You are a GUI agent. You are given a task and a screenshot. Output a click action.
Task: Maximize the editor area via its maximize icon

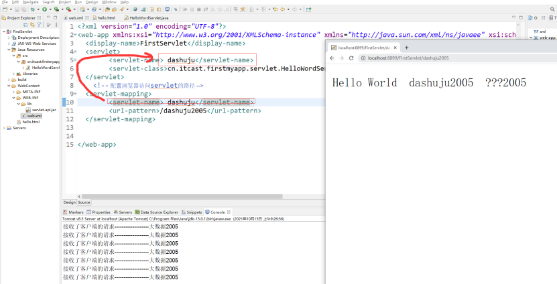point(521,17)
